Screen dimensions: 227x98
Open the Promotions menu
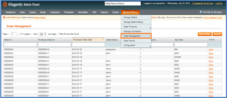point(69,12)
